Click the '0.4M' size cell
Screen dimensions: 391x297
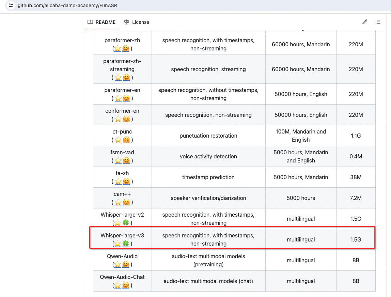(356, 156)
